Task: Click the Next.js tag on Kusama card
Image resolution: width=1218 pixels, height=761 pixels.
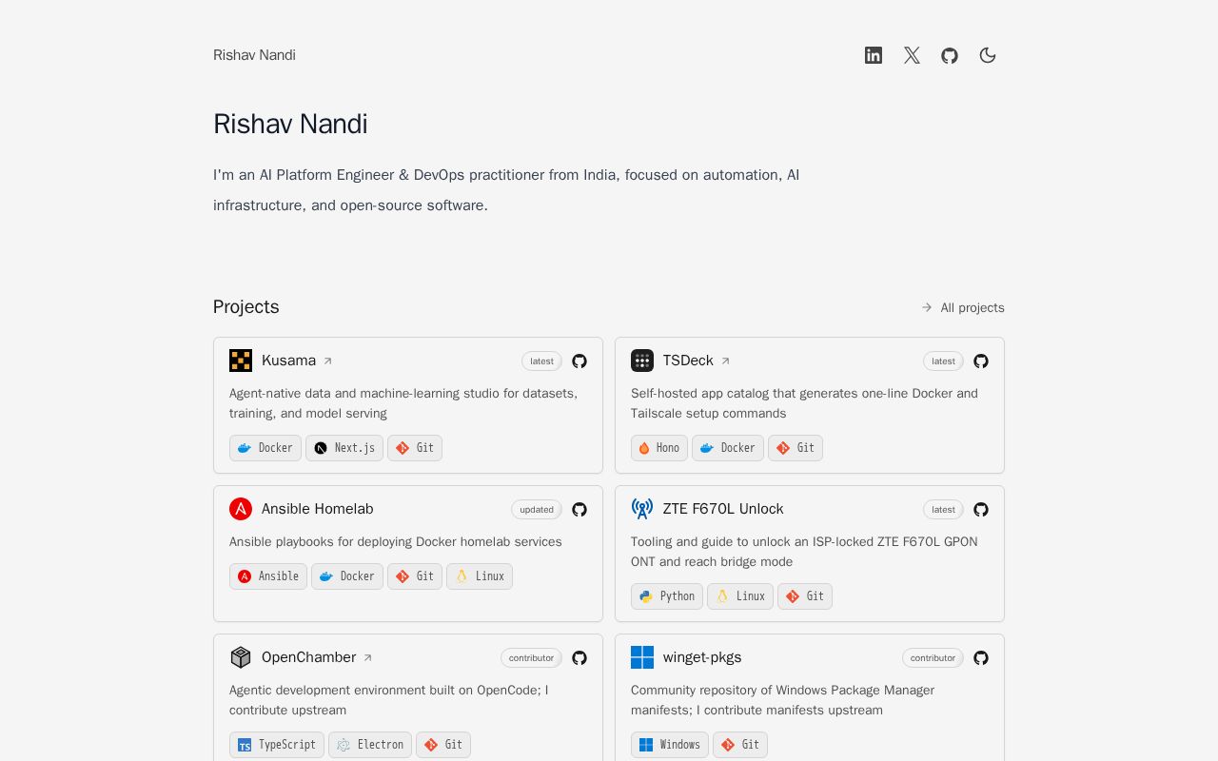Action: coord(344,448)
